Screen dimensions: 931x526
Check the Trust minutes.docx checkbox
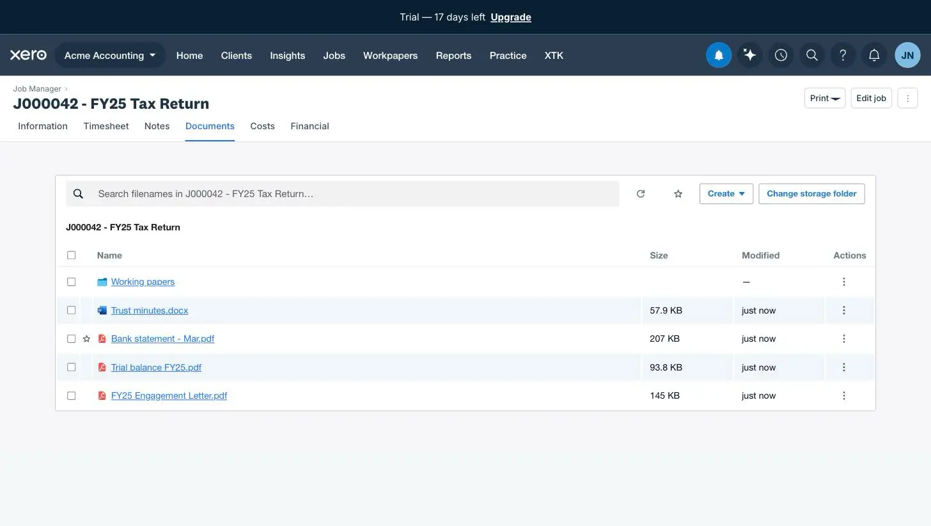(x=71, y=310)
